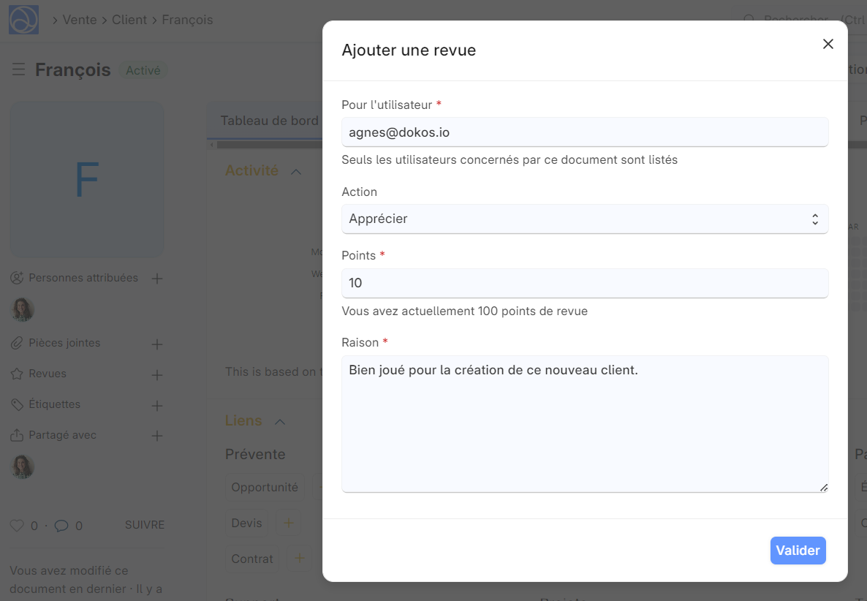Click the Dokos logo home icon
867x601 pixels.
(x=23, y=20)
